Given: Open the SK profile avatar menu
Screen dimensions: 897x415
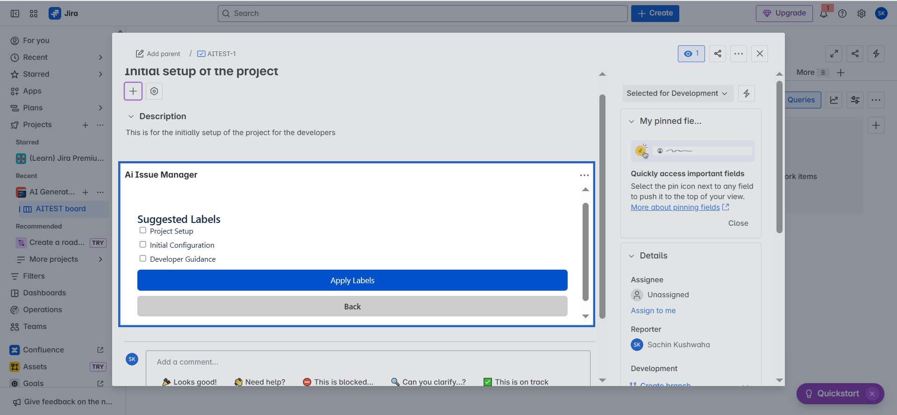Looking at the screenshot, I should click(x=881, y=14).
